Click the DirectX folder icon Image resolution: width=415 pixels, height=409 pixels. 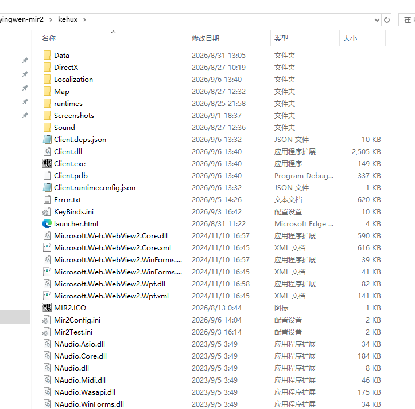click(47, 68)
